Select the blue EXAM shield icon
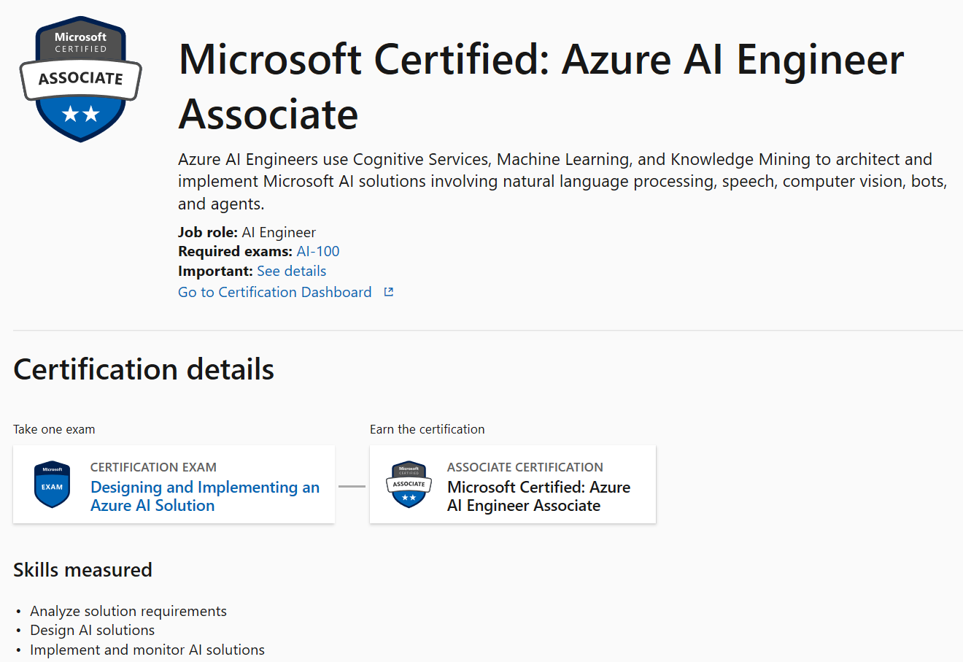 [51, 484]
